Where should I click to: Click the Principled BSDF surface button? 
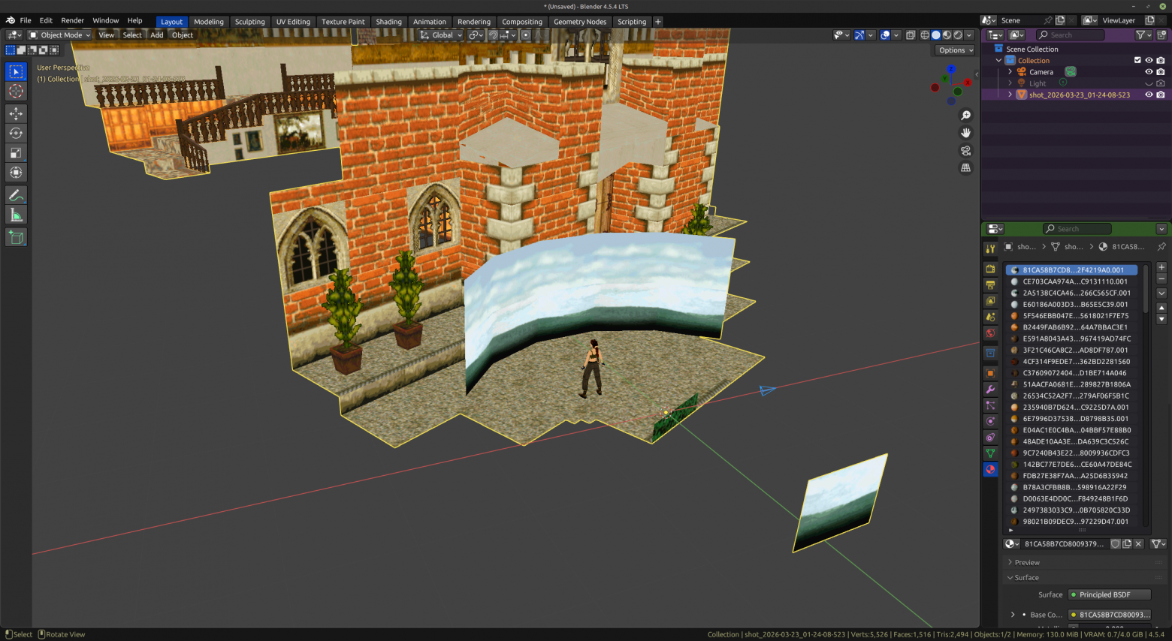(x=1110, y=594)
